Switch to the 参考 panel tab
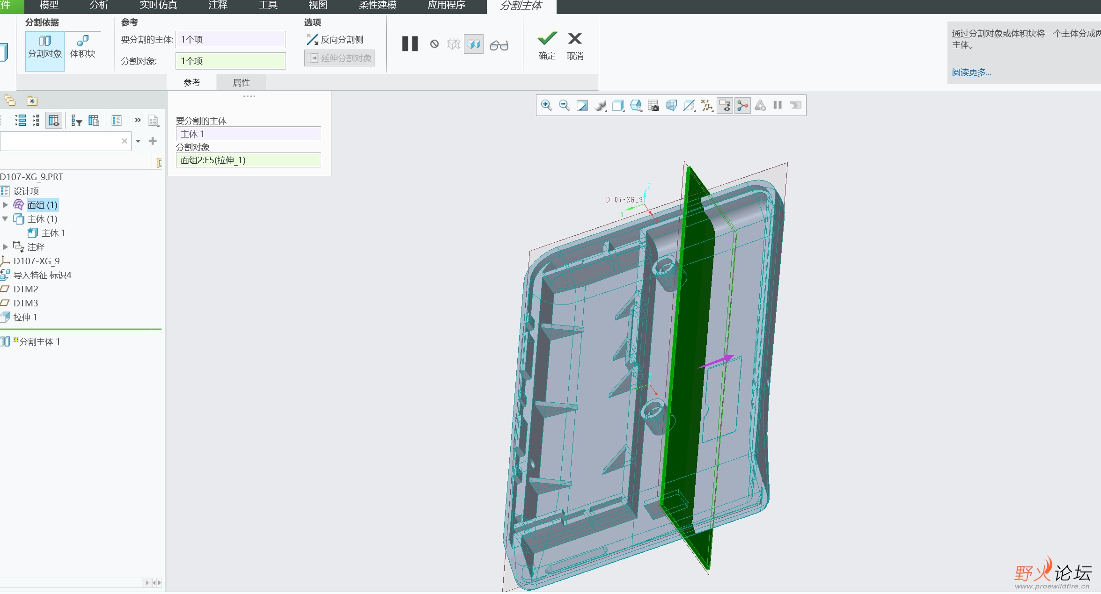The height and width of the screenshot is (594, 1101). tap(192, 83)
